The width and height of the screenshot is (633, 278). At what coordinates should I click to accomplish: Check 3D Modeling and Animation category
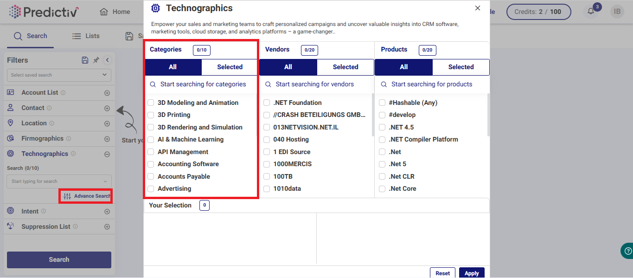click(151, 103)
